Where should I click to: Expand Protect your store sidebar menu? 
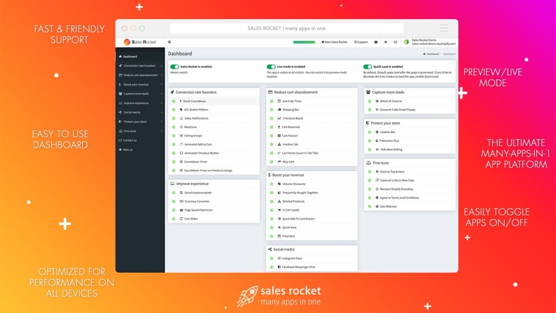point(140,122)
